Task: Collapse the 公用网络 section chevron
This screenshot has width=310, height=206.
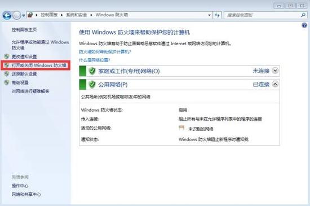Action: point(275,84)
